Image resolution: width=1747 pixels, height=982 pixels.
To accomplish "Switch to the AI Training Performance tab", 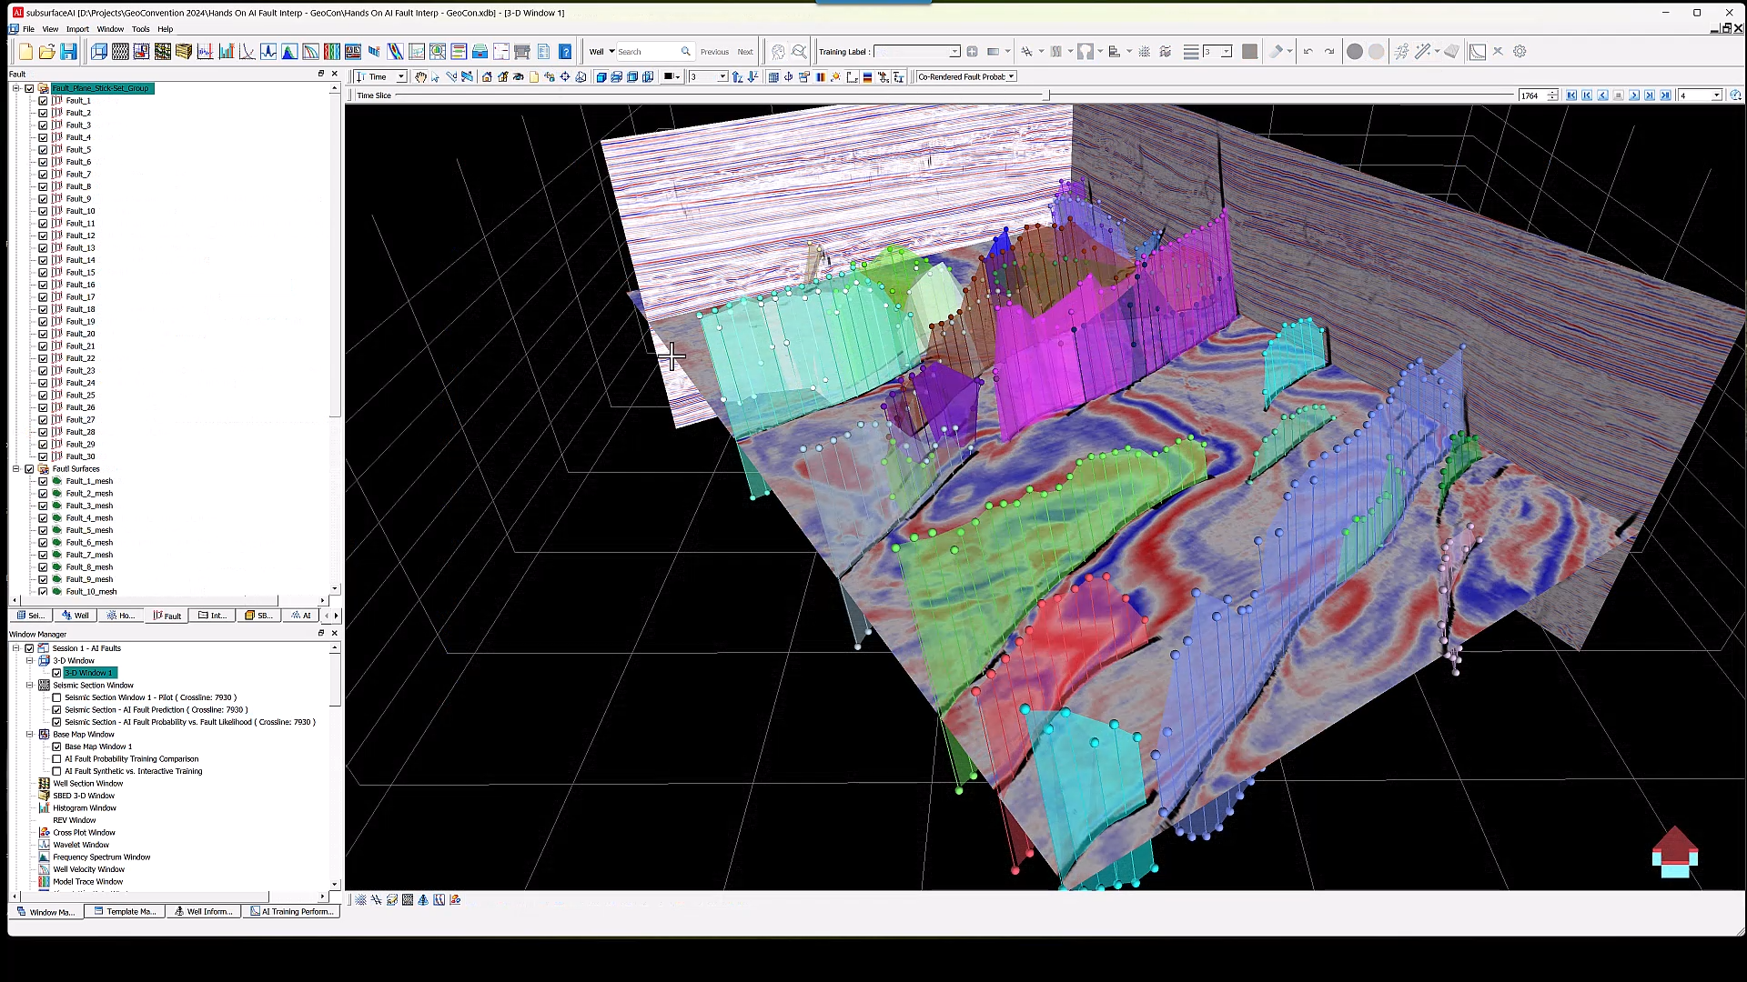I will [291, 911].
